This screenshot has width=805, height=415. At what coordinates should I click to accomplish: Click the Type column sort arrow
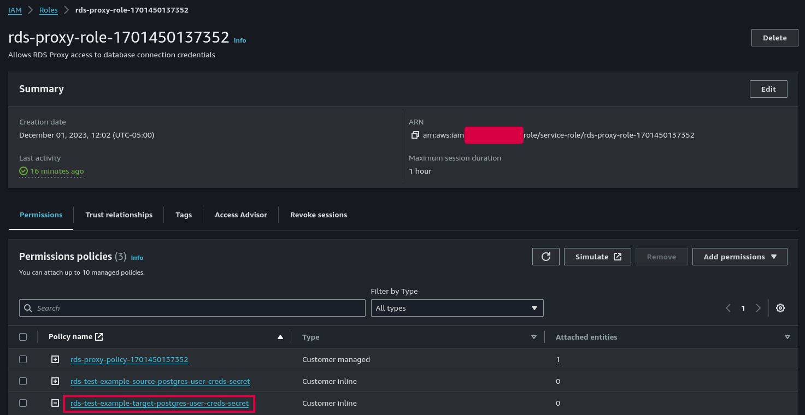pyautogui.click(x=533, y=337)
